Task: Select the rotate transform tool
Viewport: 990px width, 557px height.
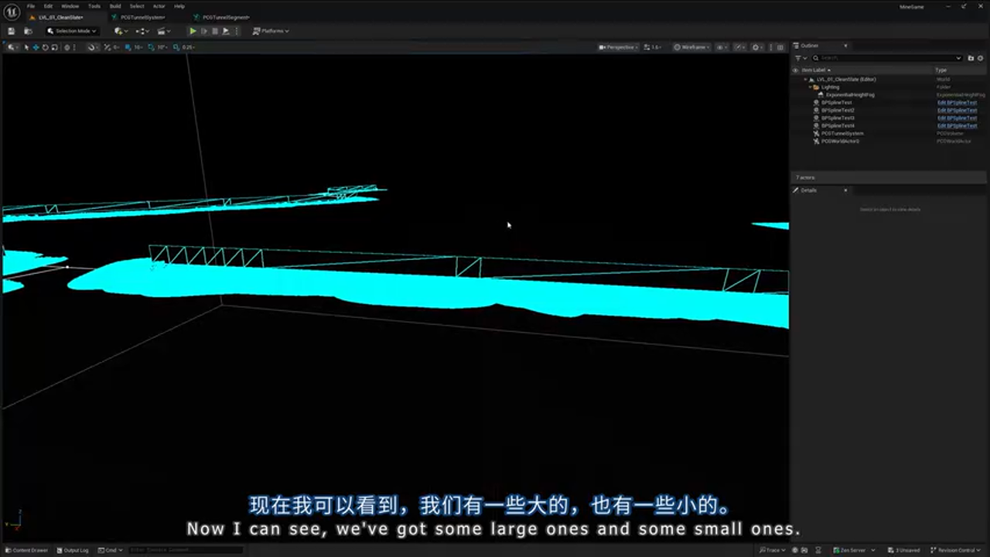Action: (46, 47)
